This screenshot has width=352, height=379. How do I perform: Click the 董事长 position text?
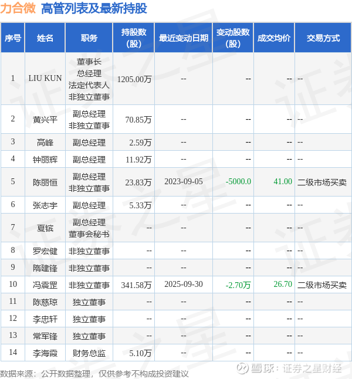coord(89,62)
